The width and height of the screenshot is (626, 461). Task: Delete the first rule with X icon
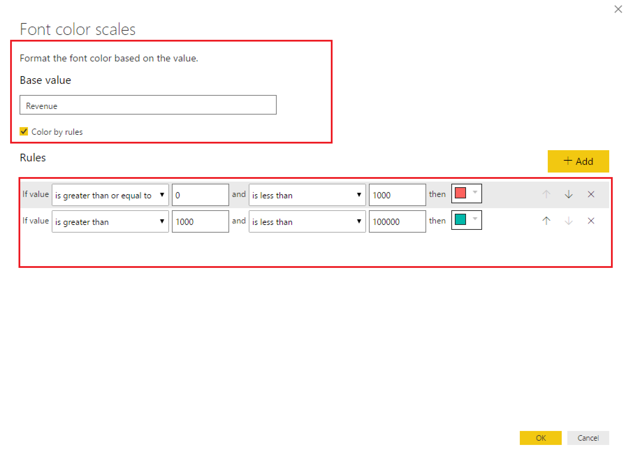tap(591, 195)
